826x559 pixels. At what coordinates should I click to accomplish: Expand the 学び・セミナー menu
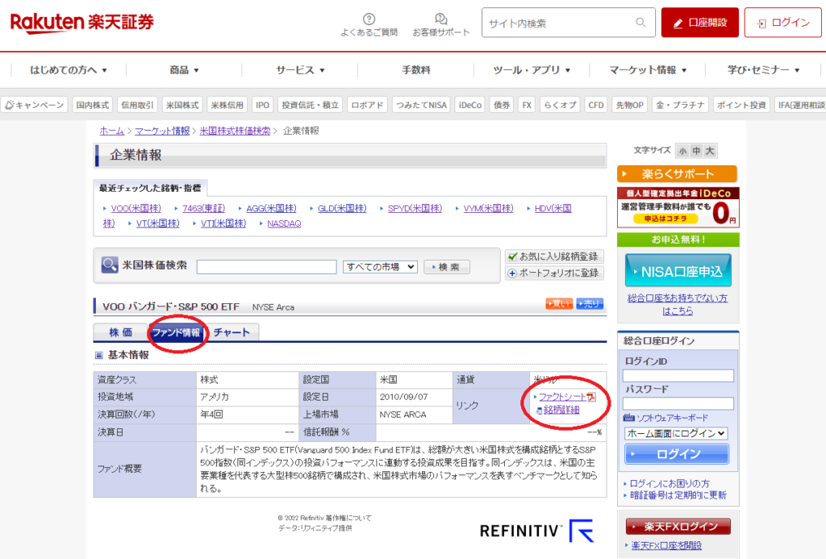pos(763,70)
